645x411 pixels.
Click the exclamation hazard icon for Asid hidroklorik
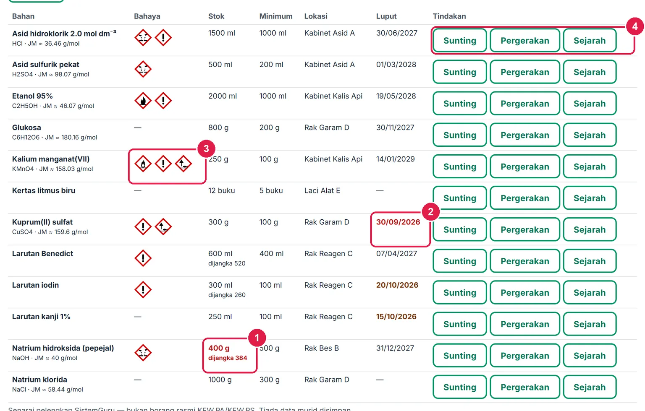pos(163,38)
